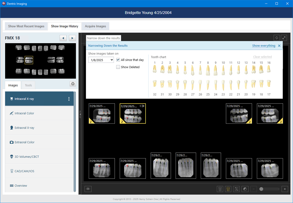Select tooth 8 in the tooth chart
Viewport: 293px width, 203px height.
coord(208,70)
